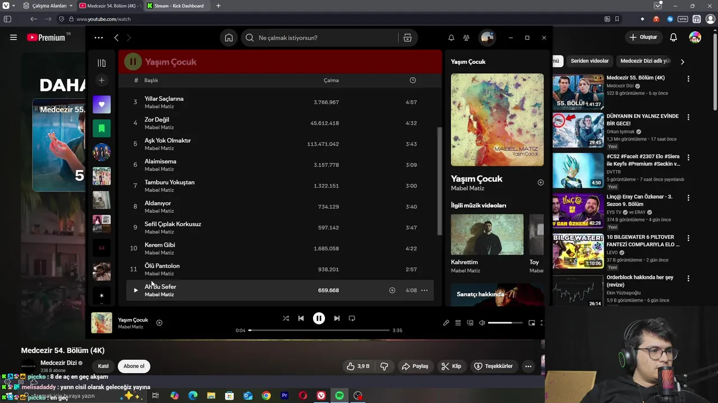The width and height of the screenshot is (718, 403).
Task: Click Paylaş share button
Action: pyautogui.click(x=415, y=366)
